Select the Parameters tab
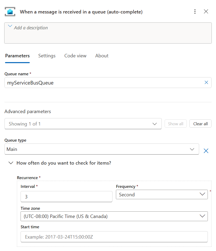This screenshot has height=251, width=216. [17, 56]
